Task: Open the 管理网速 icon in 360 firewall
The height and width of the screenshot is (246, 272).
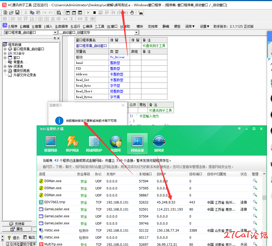Action: (51, 144)
